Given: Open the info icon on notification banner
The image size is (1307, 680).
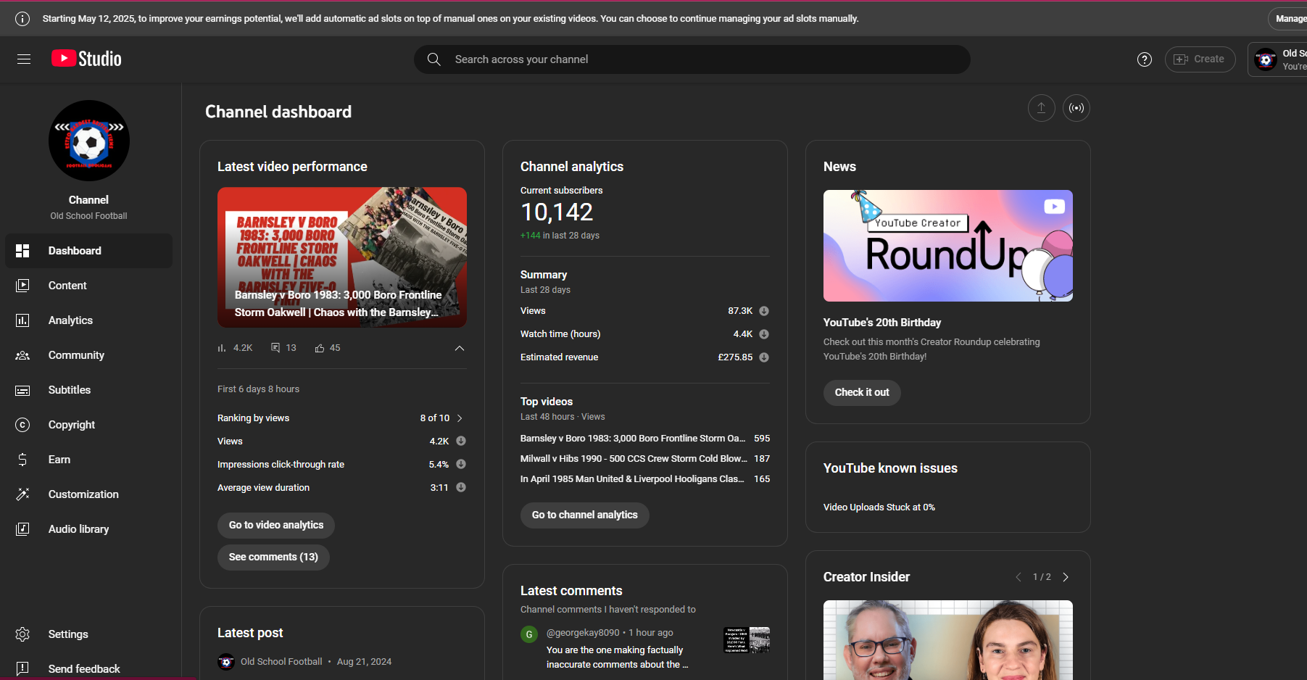Looking at the screenshot, I should tap(22, 19).
